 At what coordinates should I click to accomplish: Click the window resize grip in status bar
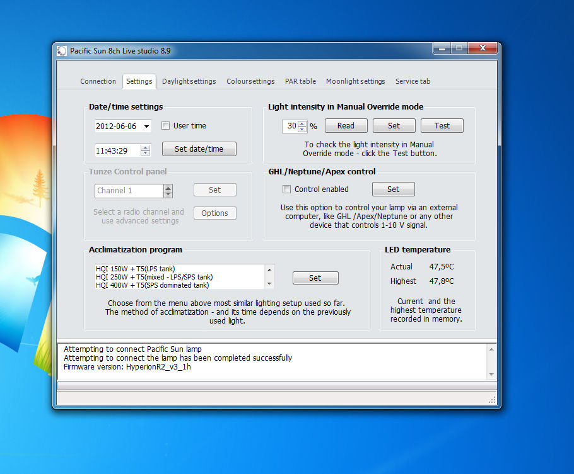pyautogui.click(x=493, y=400)
